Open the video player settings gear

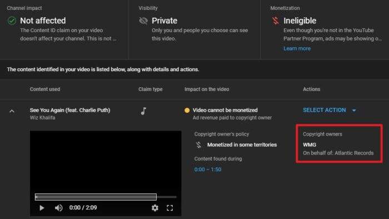[155, 208]
